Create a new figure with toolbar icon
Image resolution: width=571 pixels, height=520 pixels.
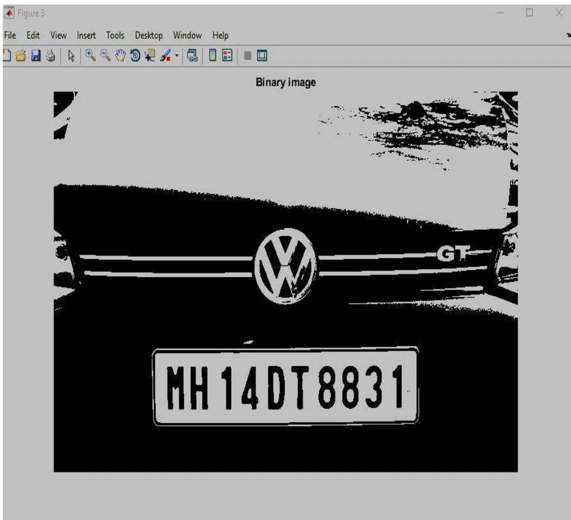click(7, 55)
